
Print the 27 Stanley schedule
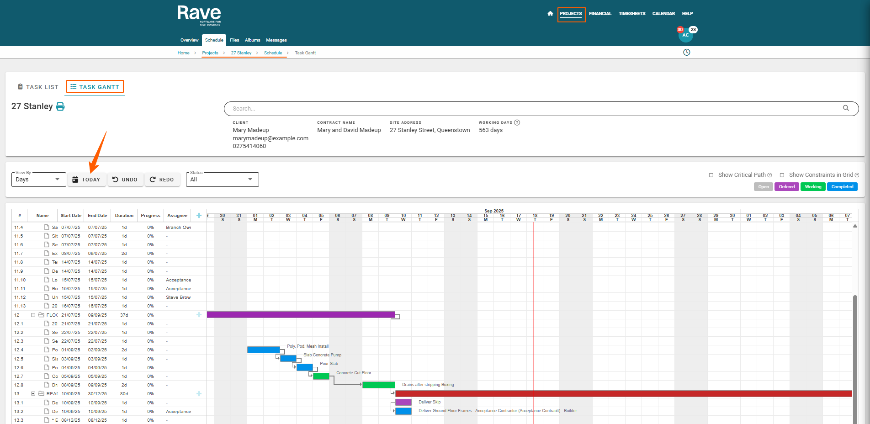(60, 106)
